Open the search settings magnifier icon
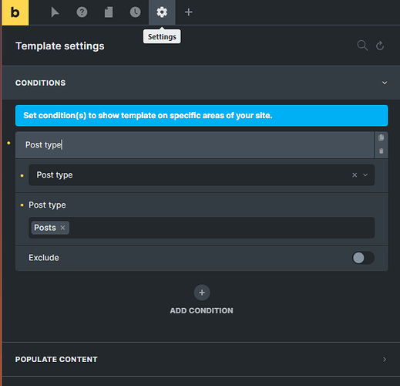This screenshot has width=400, height=386. click(x=362, y=46)
